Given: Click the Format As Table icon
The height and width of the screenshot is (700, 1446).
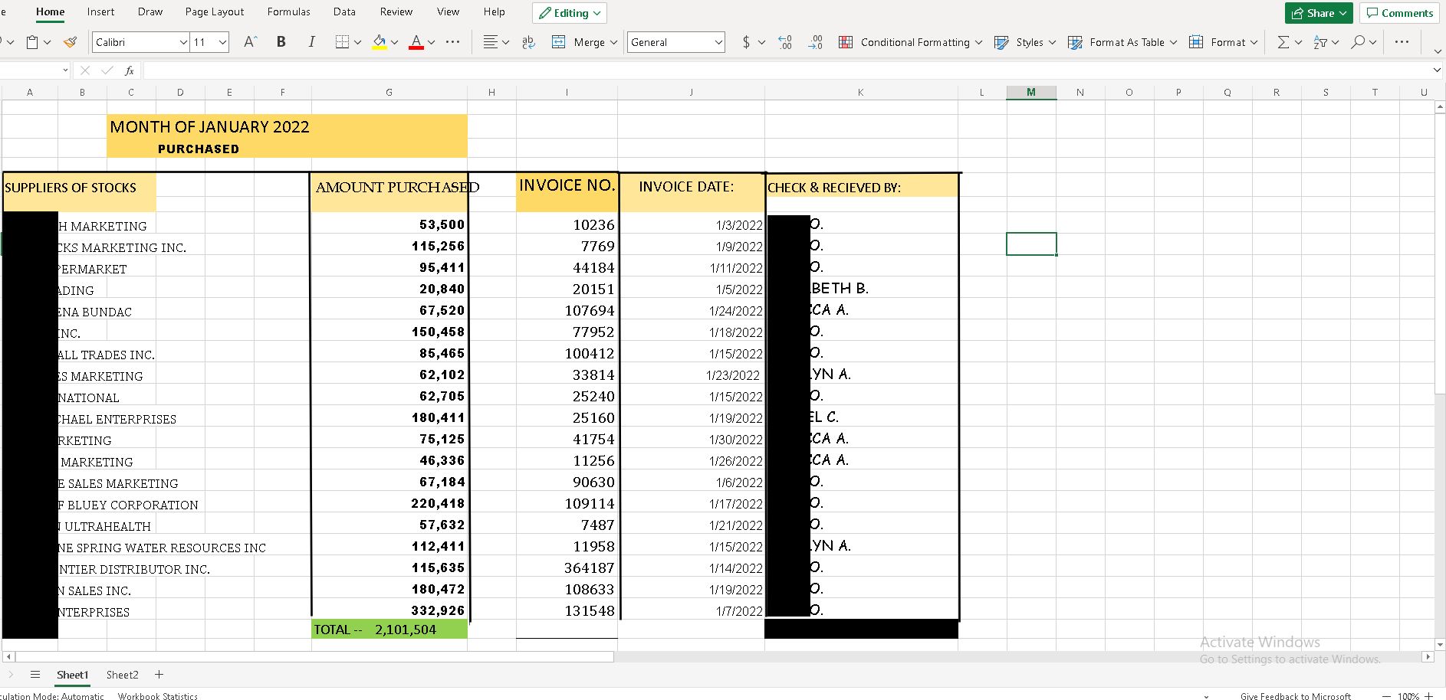Looking at the screenshot, I should tap(1076, 42).
